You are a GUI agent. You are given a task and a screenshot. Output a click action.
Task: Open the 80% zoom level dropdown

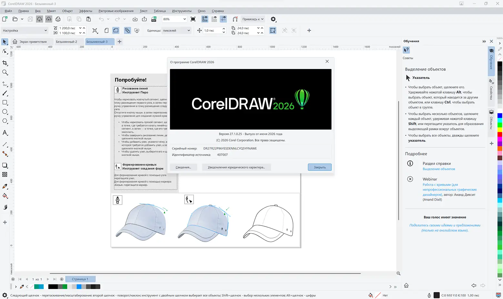(x=185, y=19)
